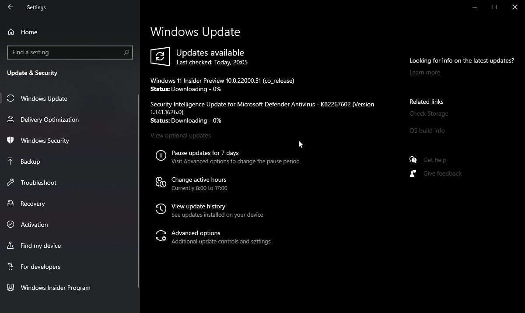Click the Last checked: Today, 20:05 text

pos(212,63)
